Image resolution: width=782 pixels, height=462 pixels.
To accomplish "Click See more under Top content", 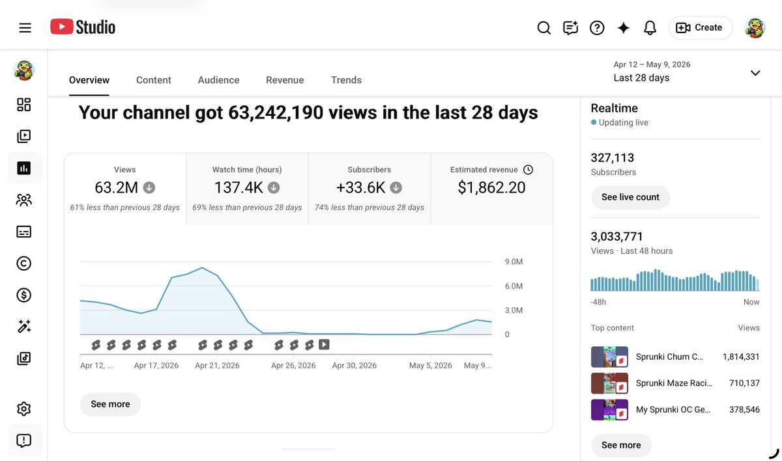I will 621,445.
